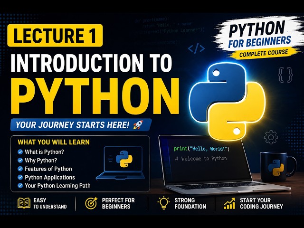This screenshot has height=228, width=304.
Task: Click the STRONG FOUNDATION label
Action: coord(190,203)
